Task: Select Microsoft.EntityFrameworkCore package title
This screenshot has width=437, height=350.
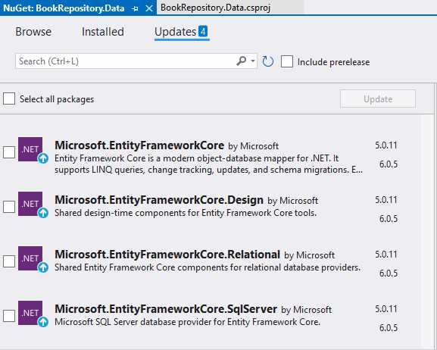Action: (139, 145)
